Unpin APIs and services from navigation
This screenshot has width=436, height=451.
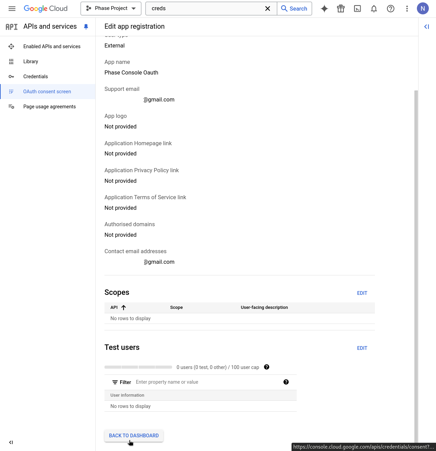[x=86, y=26]
